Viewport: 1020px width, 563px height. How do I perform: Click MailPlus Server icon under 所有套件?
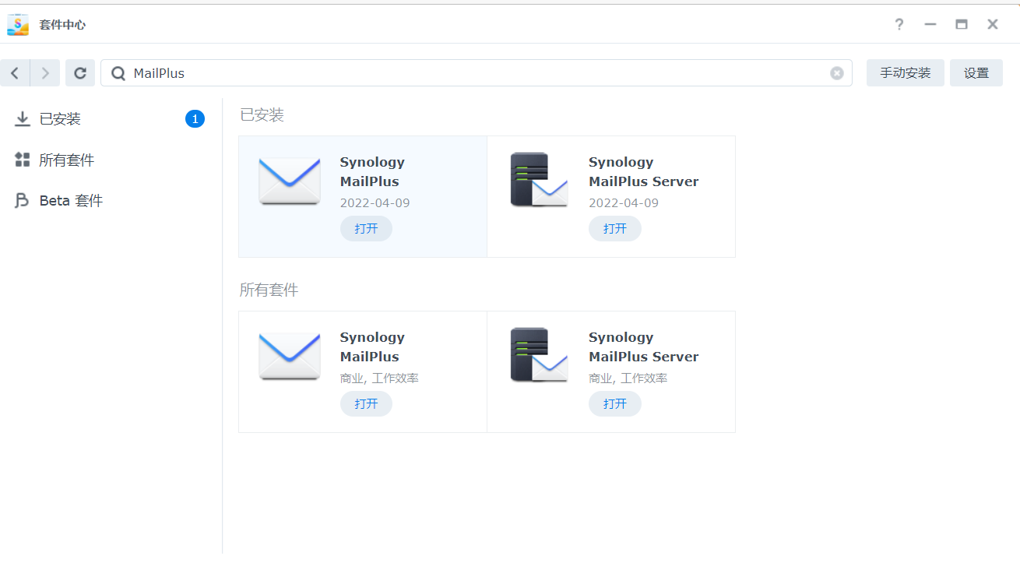pyautogui.click(x=539, y=356)
